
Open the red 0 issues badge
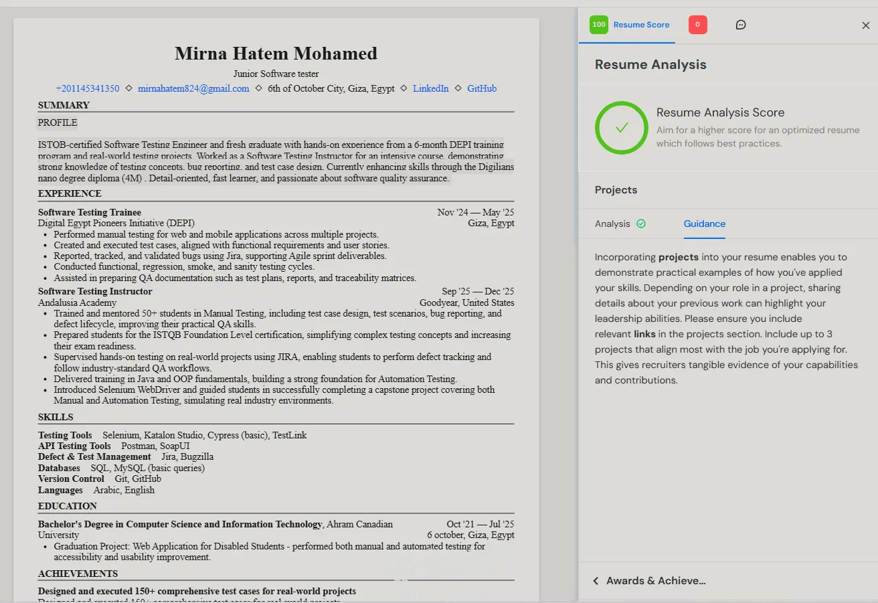[x=697, y=25]
